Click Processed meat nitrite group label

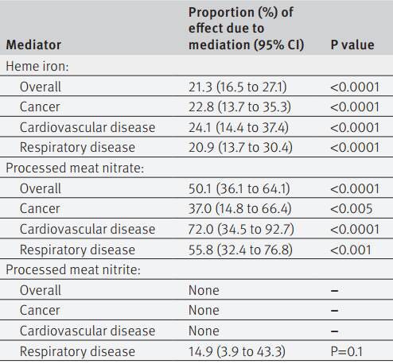click(x=73, y=269)
